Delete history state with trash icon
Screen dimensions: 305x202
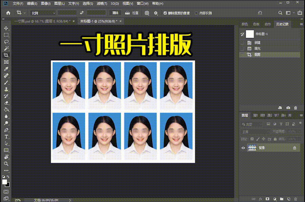click(296, 107)
